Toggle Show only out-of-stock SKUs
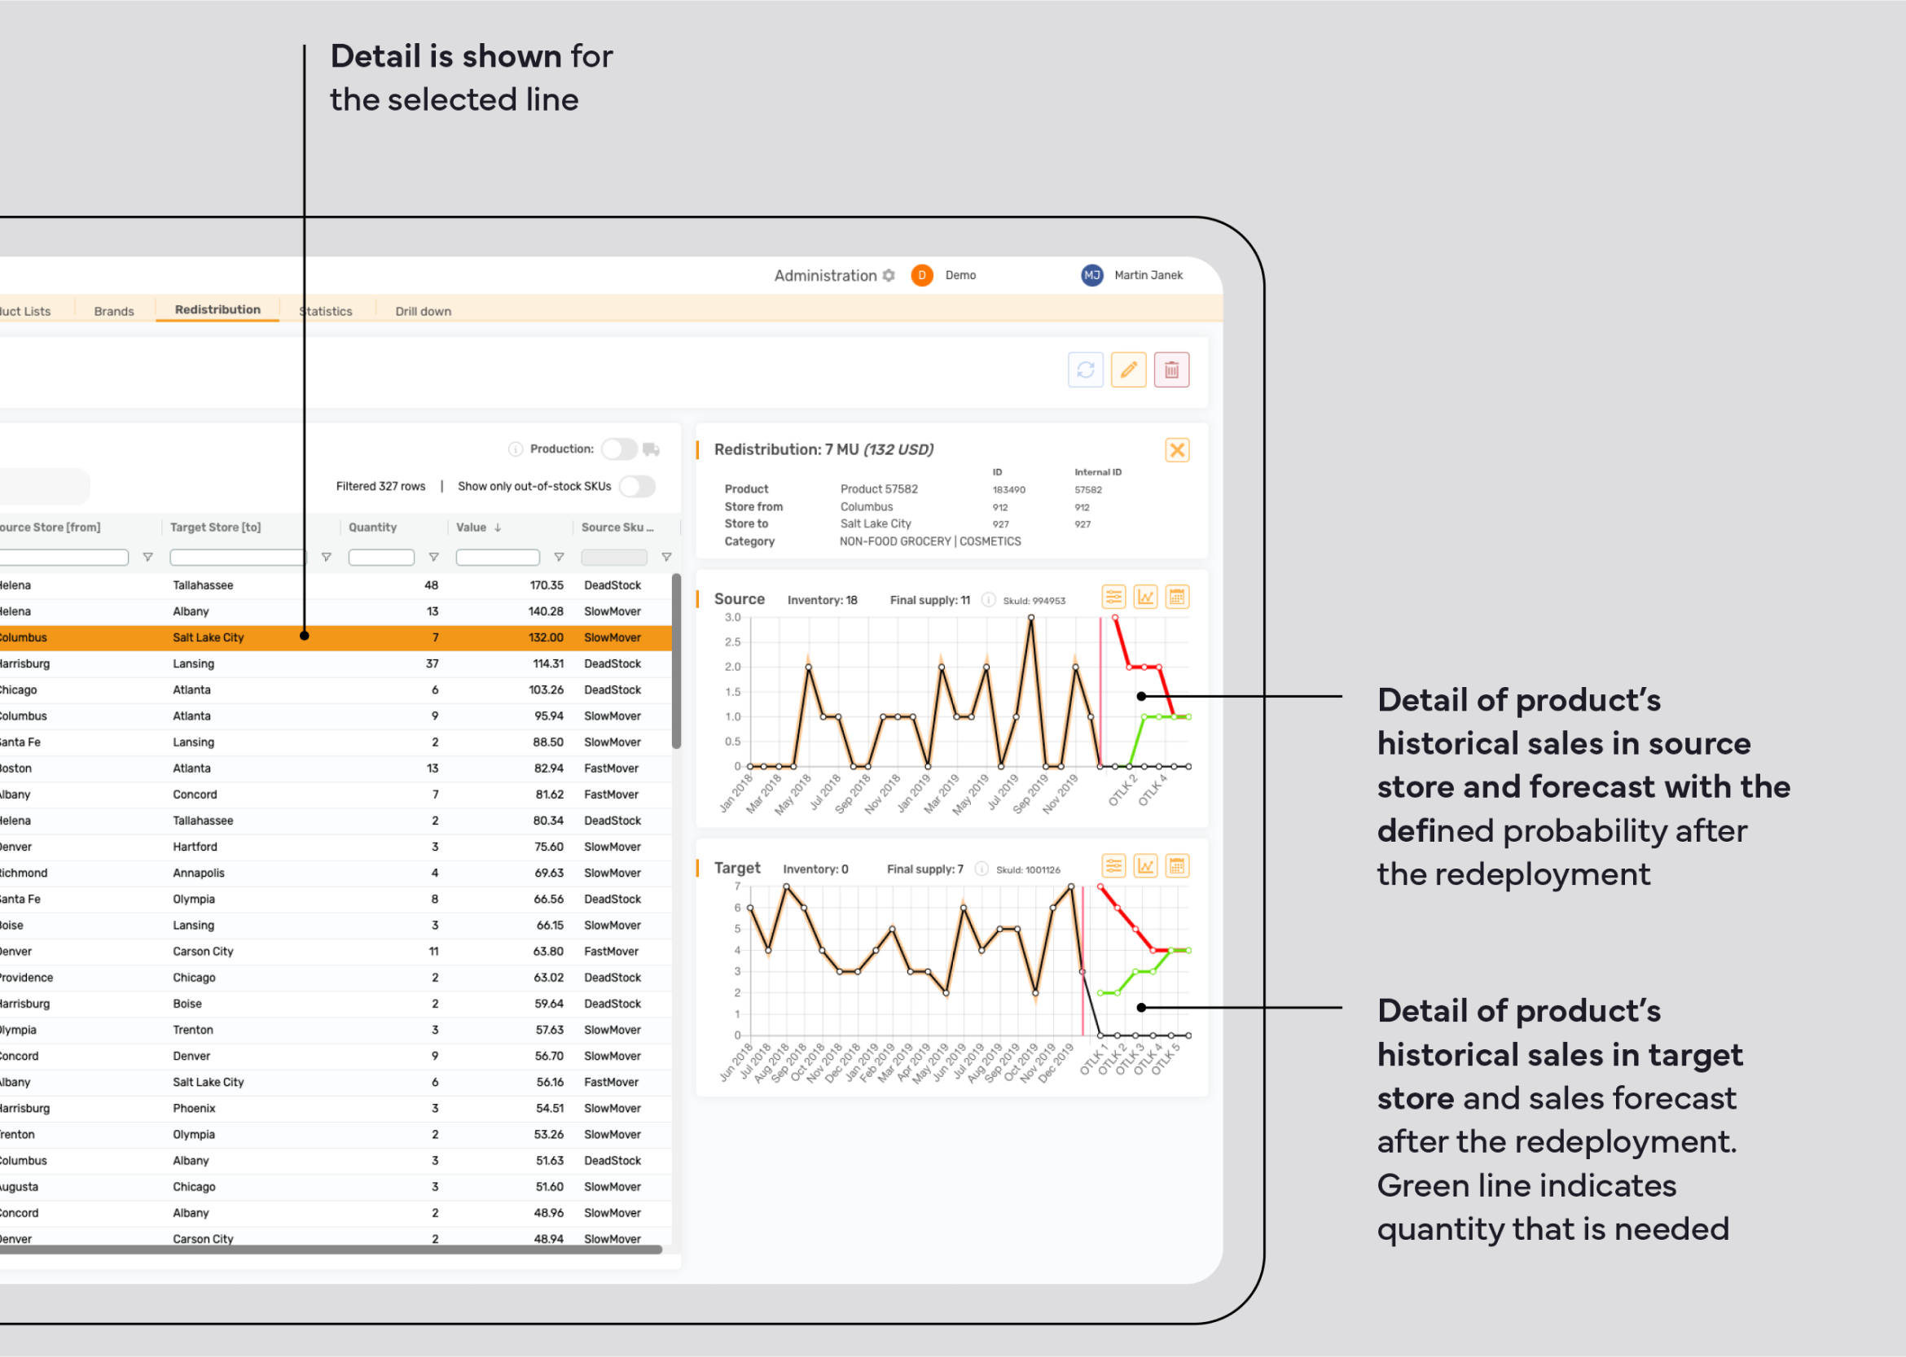 point(637,486)
